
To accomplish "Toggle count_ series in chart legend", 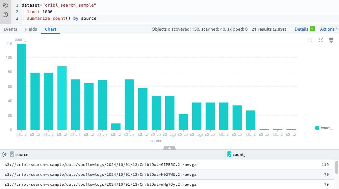I will pyautogui.click(x=324, y=128).
